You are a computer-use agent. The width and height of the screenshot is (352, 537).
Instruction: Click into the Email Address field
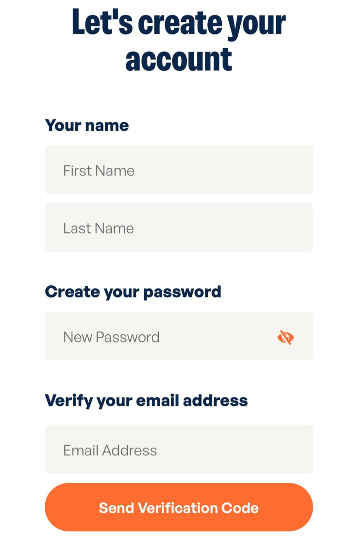[179, 450]
